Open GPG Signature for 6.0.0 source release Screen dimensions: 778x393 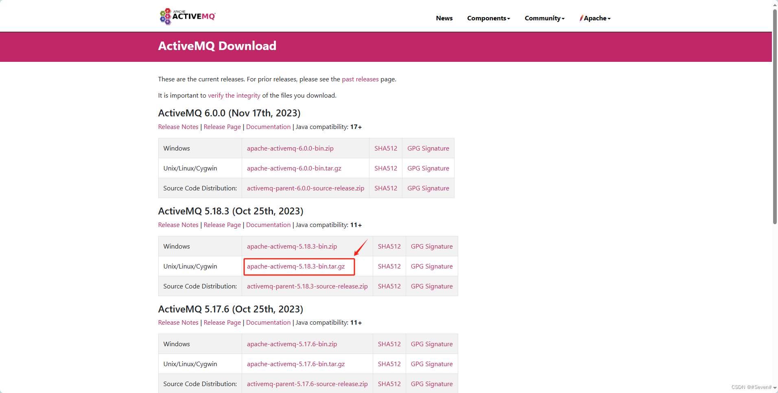(428, 188)
